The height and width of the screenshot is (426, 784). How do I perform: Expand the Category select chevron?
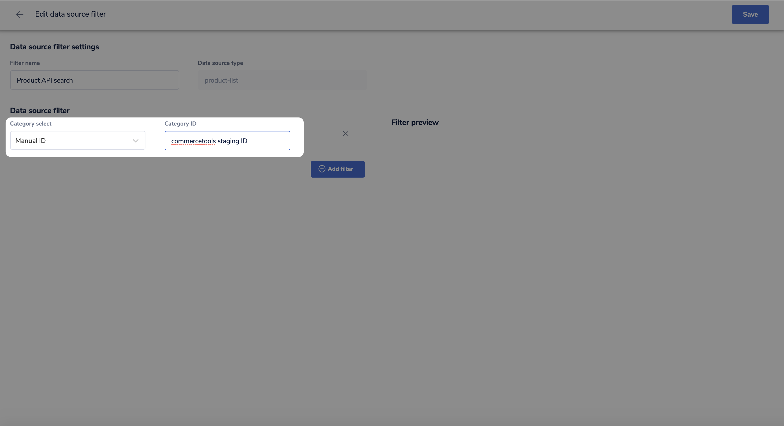click(x=136, y=141)
